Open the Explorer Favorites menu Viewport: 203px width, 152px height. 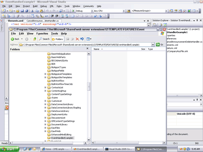click(x=42, y=34)
